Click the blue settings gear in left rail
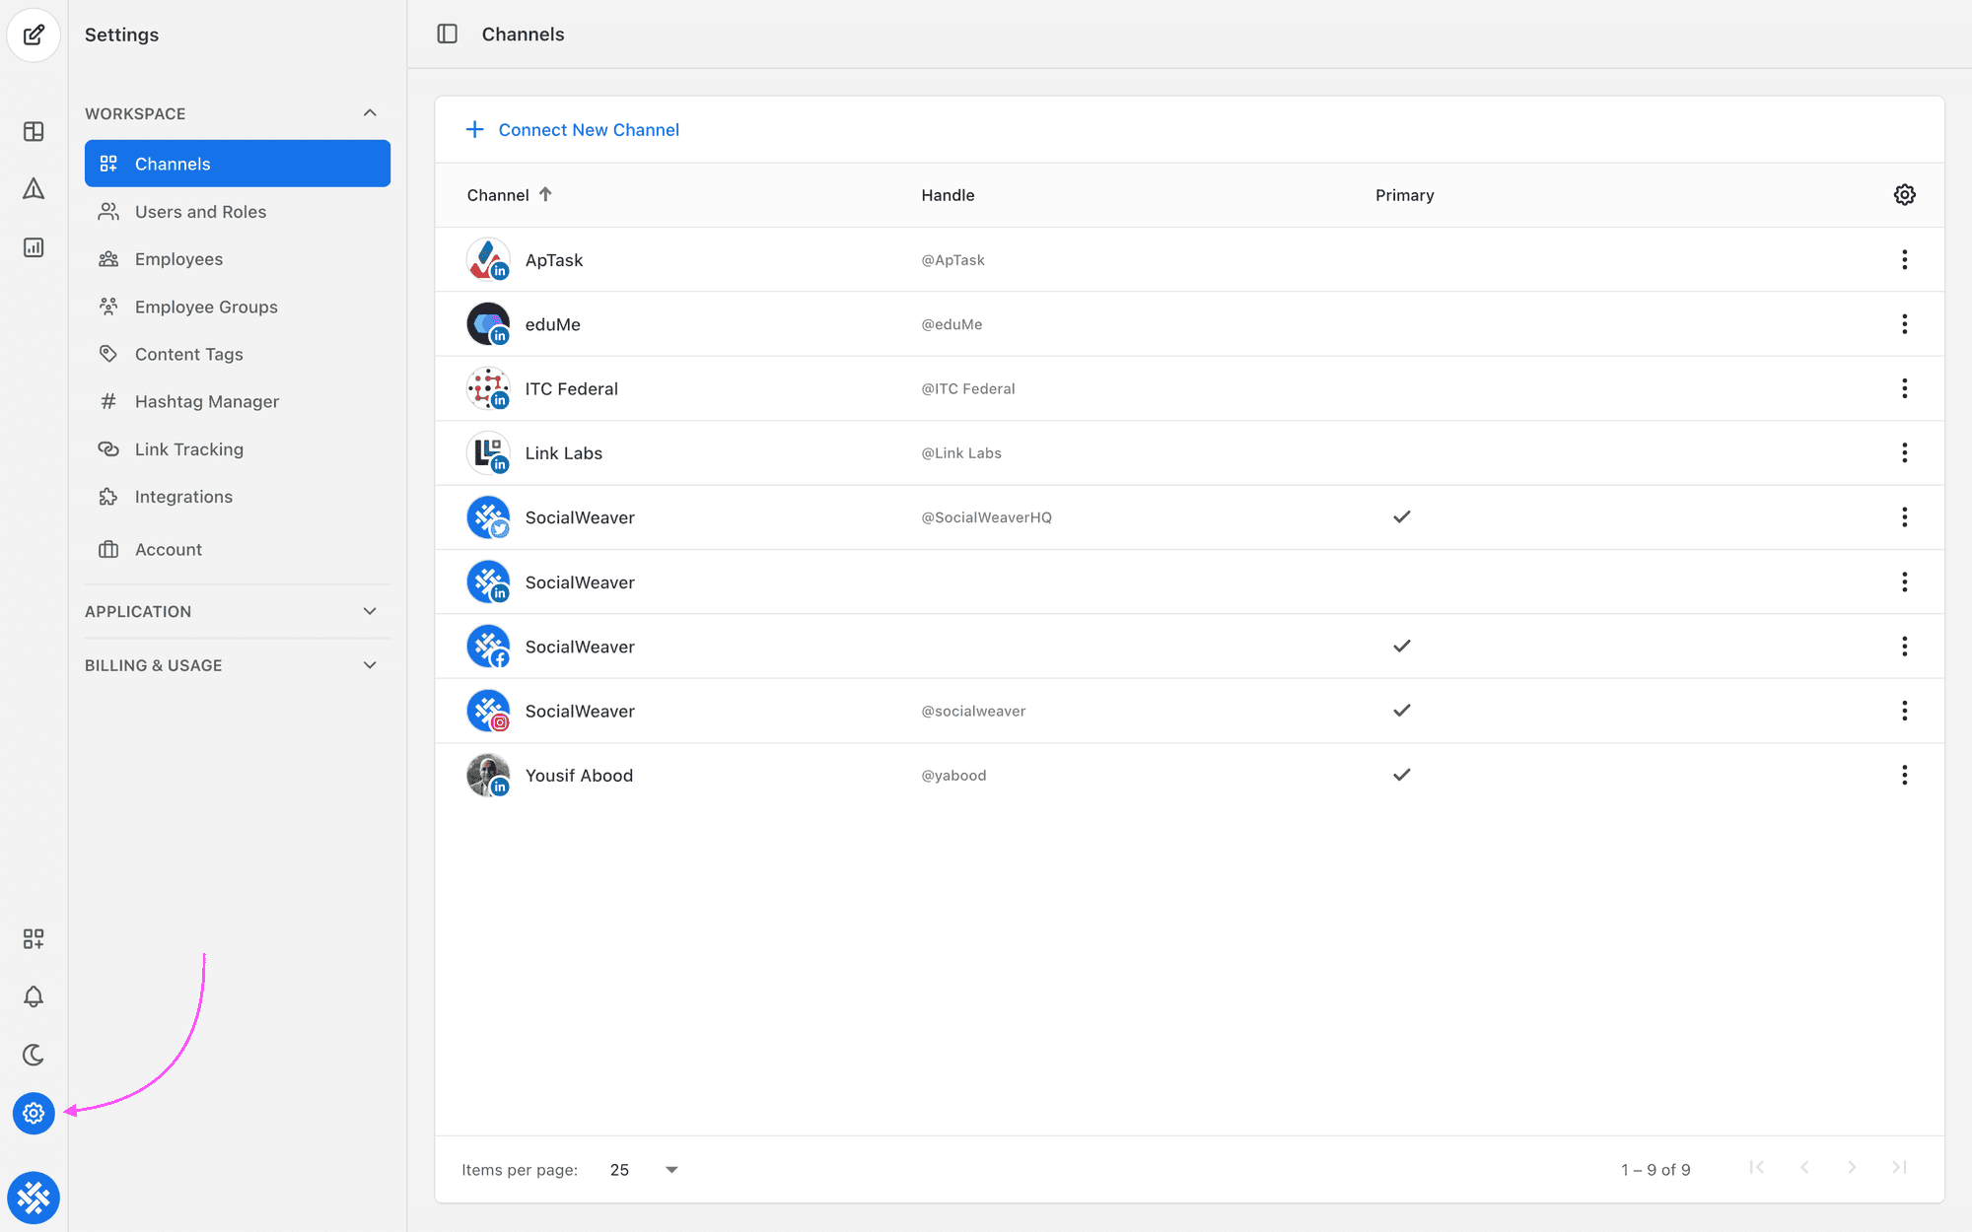 coord(34,1113)
